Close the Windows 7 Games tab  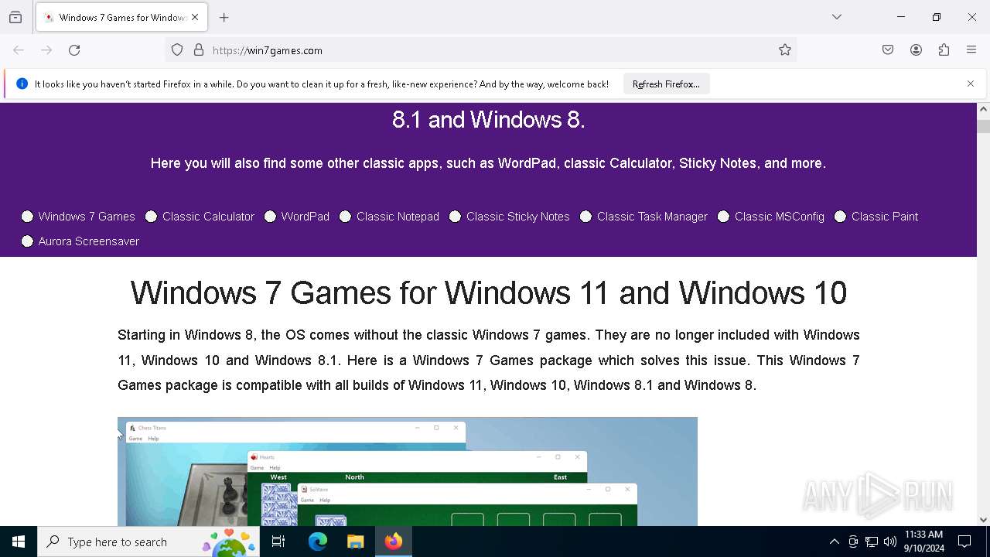(195, 17)
